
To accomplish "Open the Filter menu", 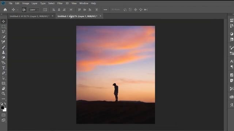I will coord(60,3).
